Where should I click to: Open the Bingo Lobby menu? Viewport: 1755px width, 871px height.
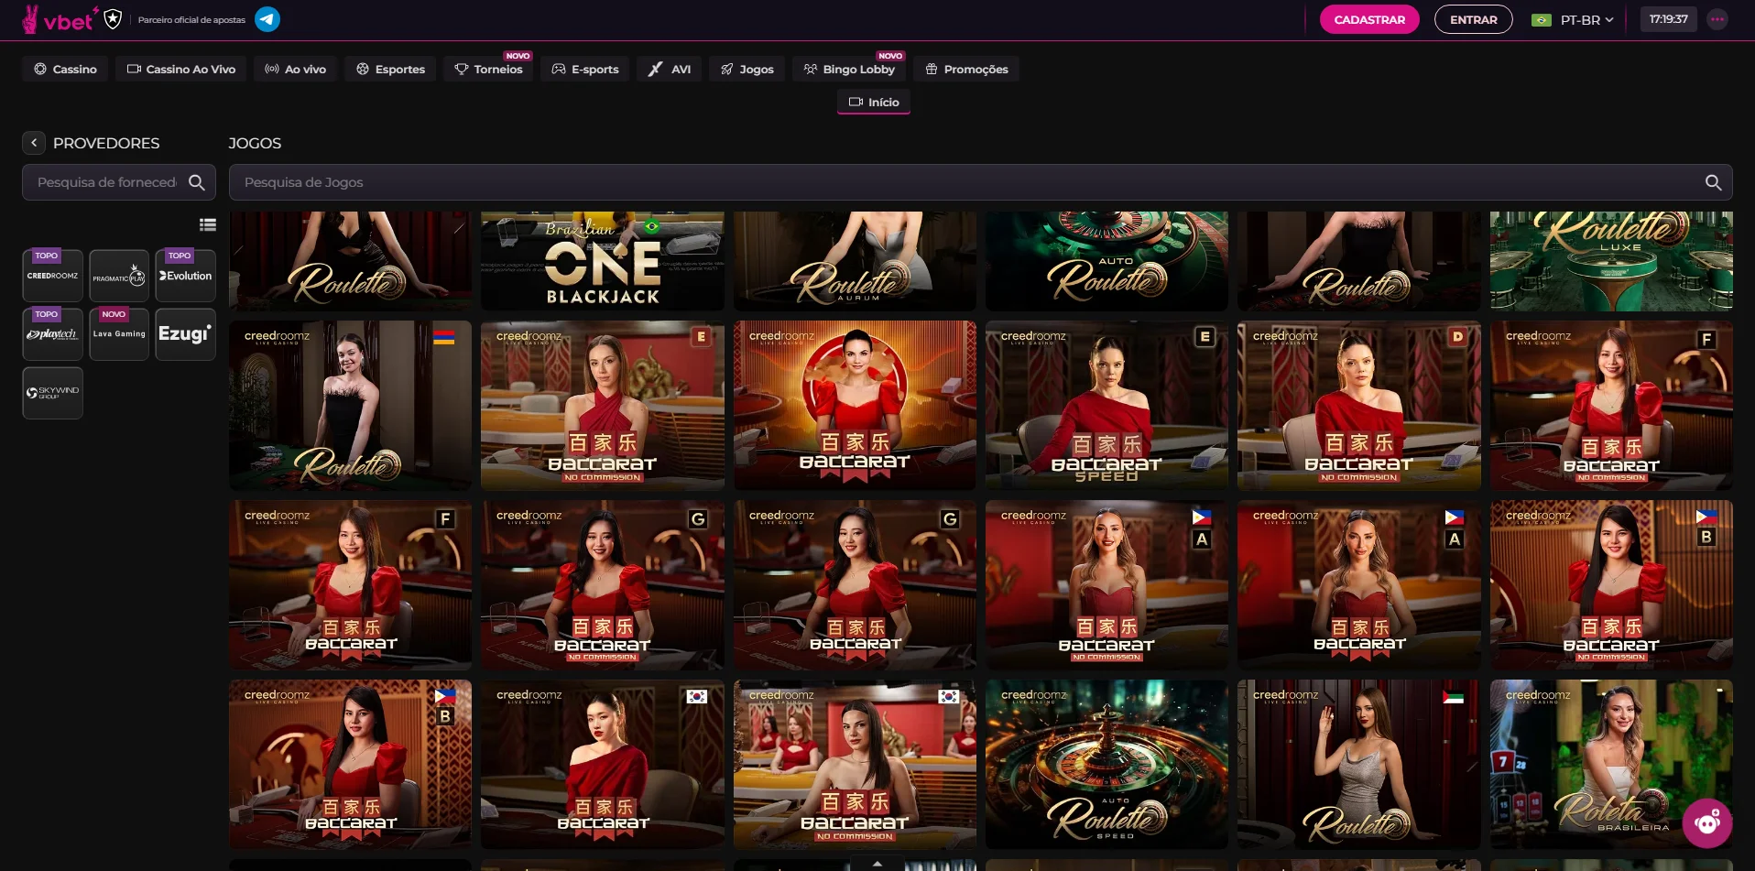click(849, 69)
